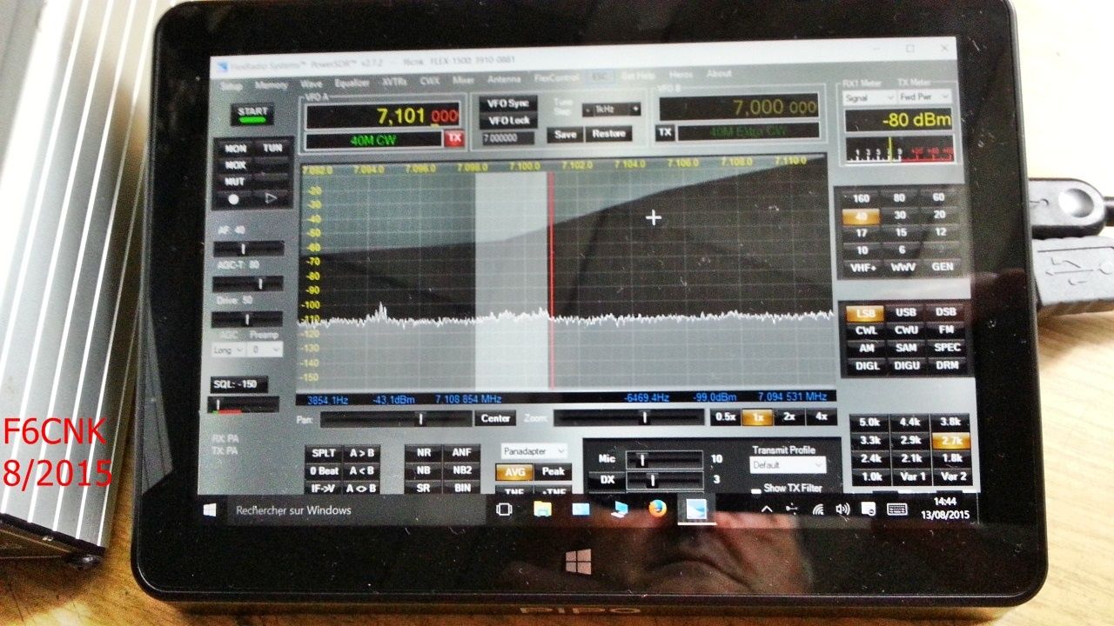Screen dimensions: 1114x626
Task: Open the touch keyboard tray icon
Action: (899, 509)
